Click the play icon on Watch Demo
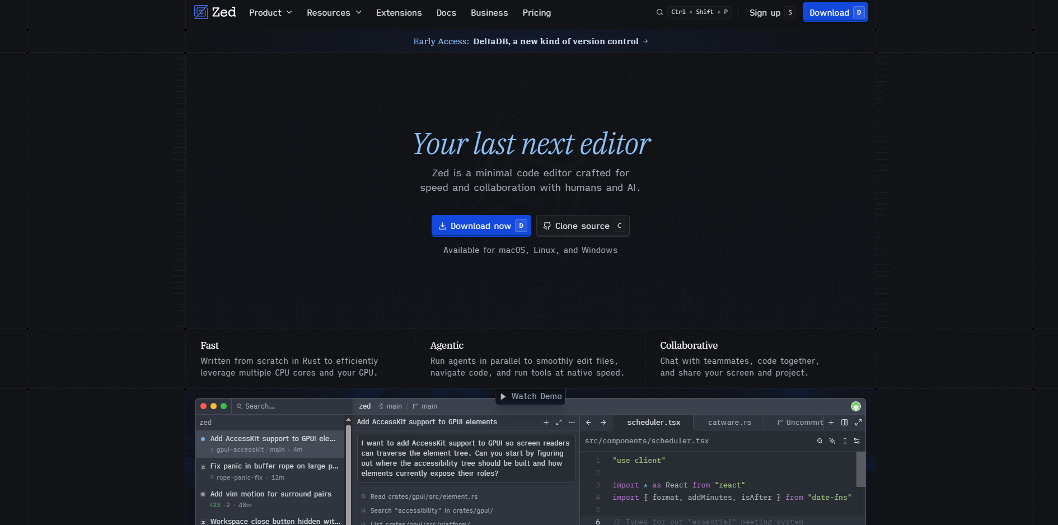This screenshot has height=525, width=1058. [503, 396]
